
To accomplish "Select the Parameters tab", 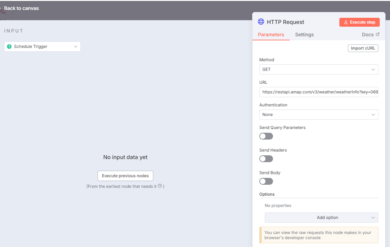I will click(x=271, y=35).
